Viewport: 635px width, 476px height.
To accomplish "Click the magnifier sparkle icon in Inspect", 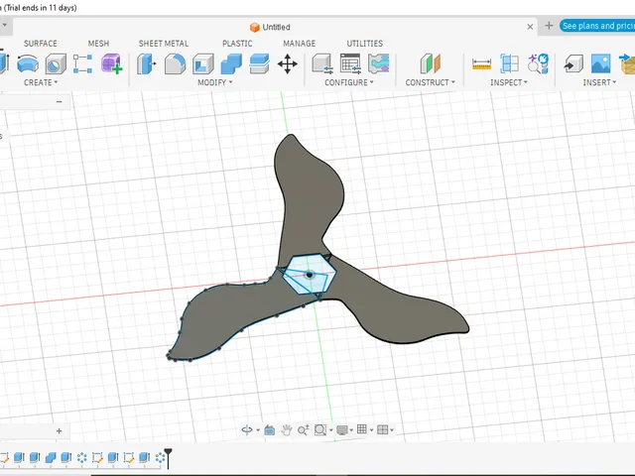I will pos(538,63).
